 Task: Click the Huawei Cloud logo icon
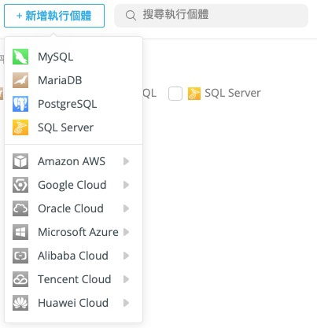point(20,303)
